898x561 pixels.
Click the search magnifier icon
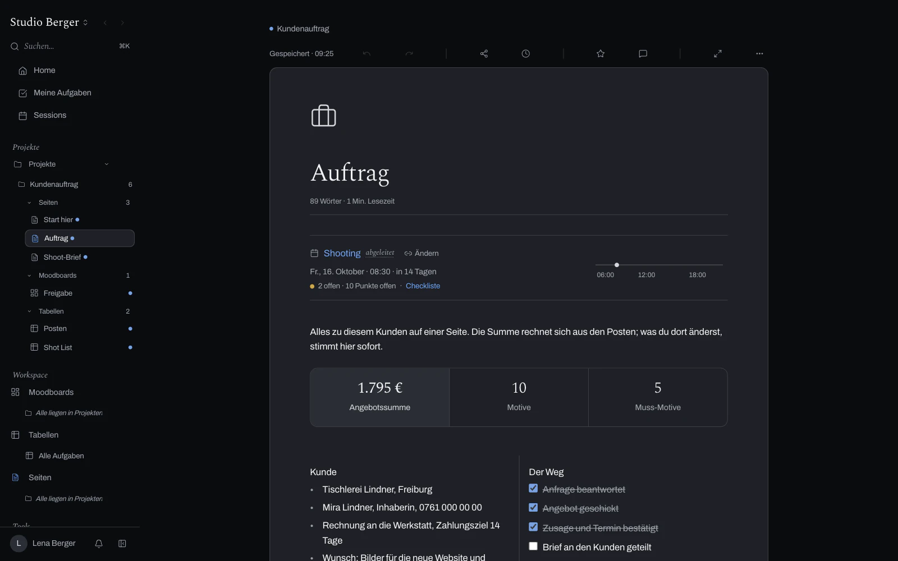(x=15, y=47)
